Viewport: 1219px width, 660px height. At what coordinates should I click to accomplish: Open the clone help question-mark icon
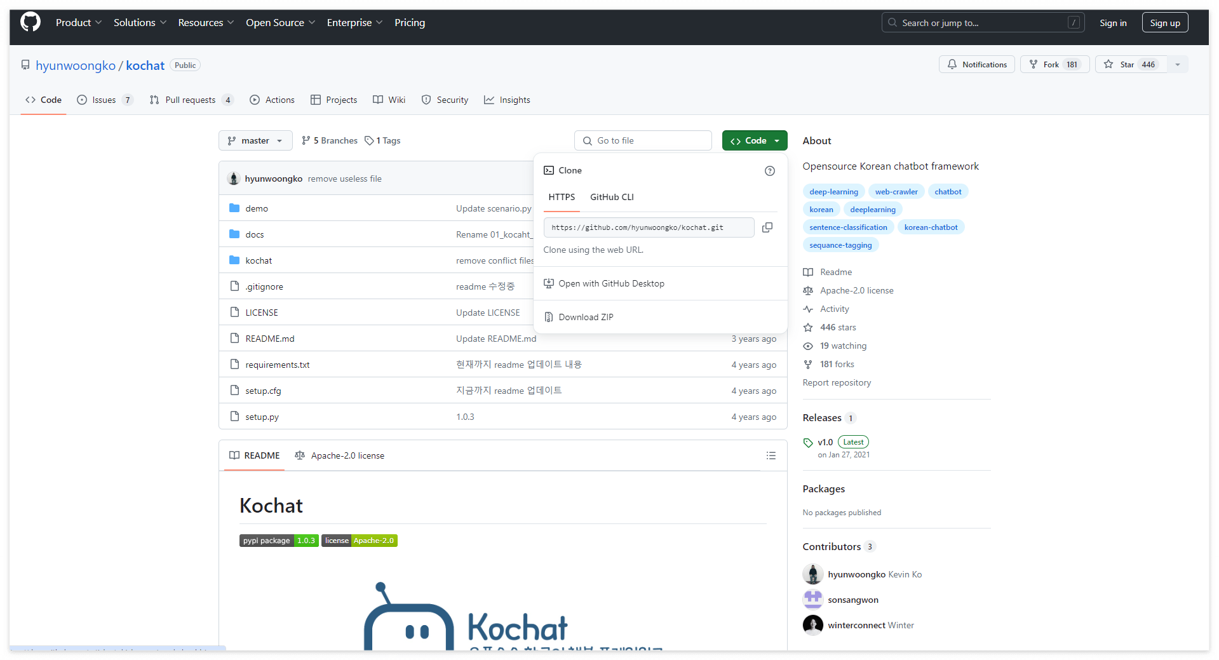coord(770,171)
